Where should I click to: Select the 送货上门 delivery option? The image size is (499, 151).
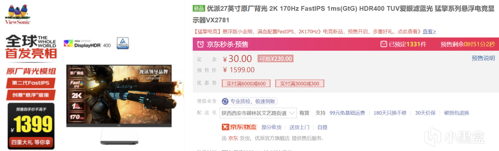(x=299, y=127)
